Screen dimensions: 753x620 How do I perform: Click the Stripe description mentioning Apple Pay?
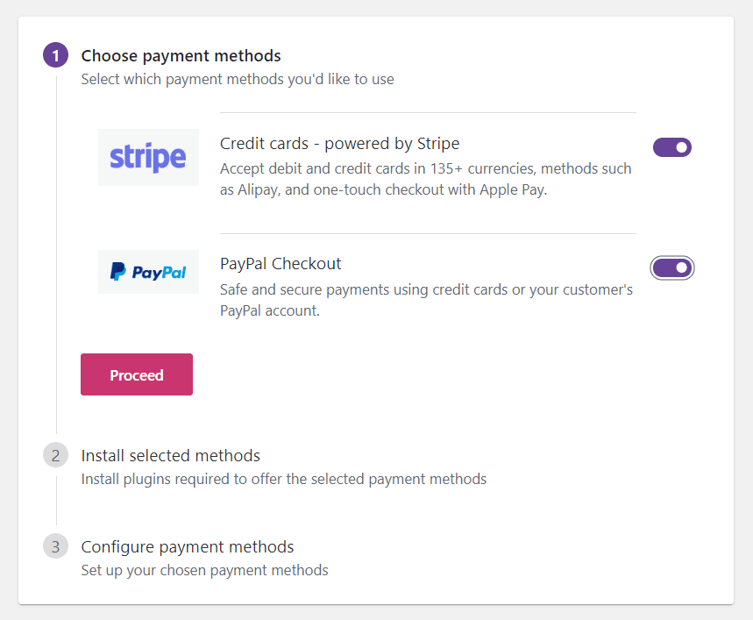pos(425,179)
